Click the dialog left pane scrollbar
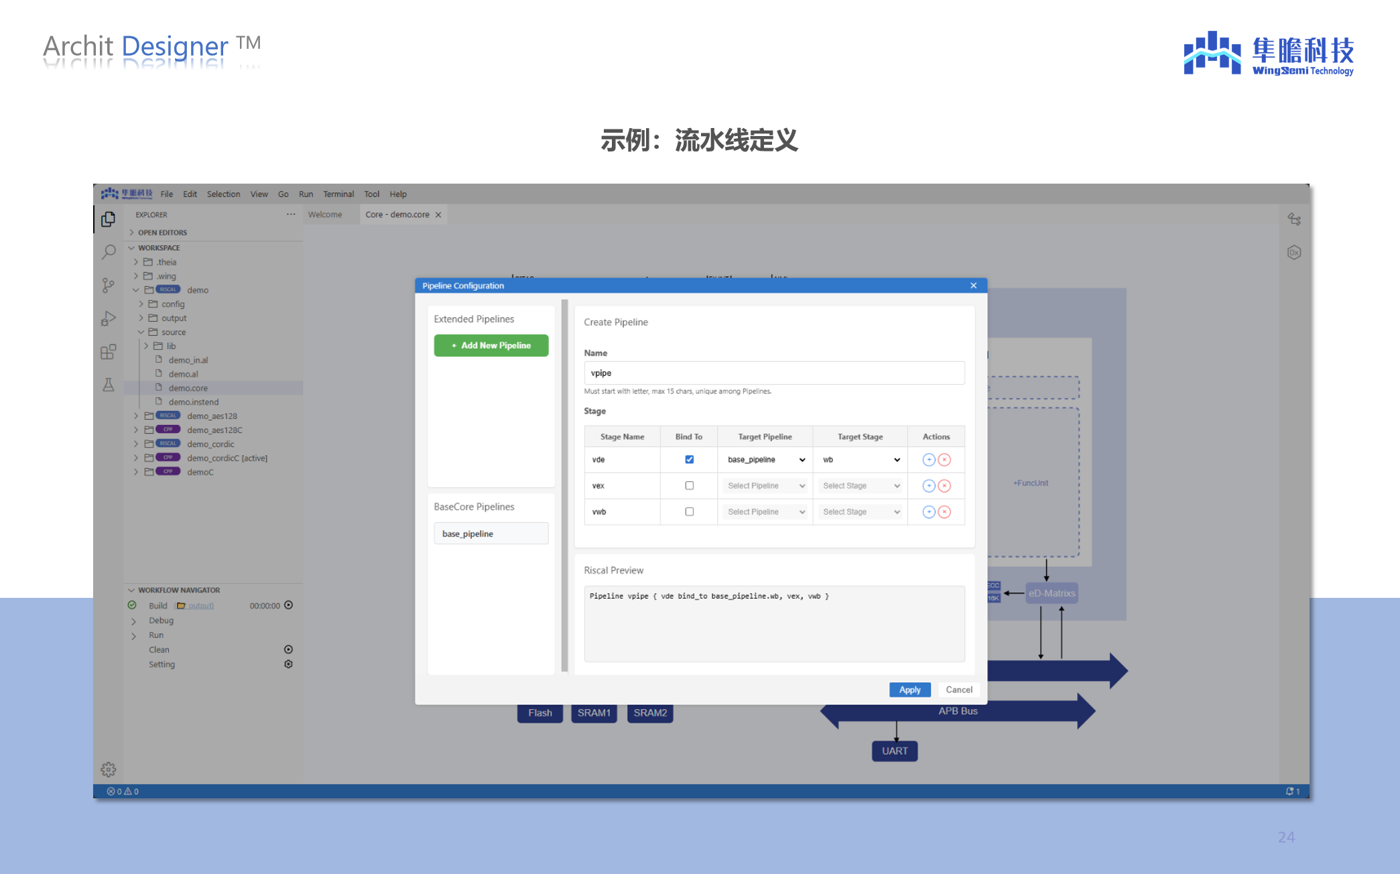Screen dimensions: 1400x874 [564, 485]
